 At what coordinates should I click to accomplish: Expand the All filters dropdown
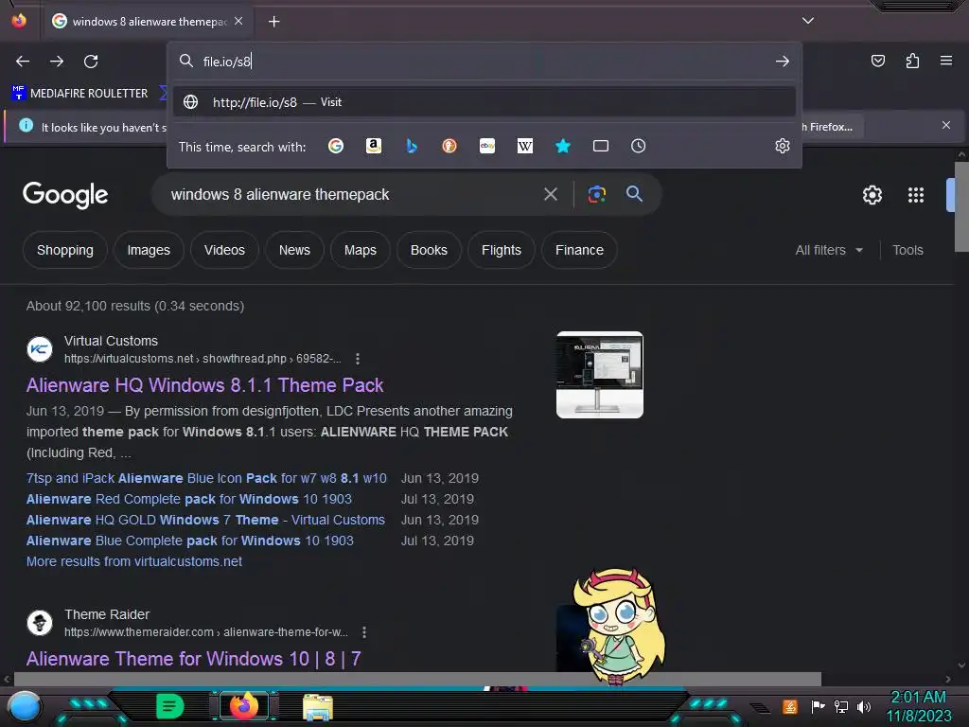click(829, 250)
